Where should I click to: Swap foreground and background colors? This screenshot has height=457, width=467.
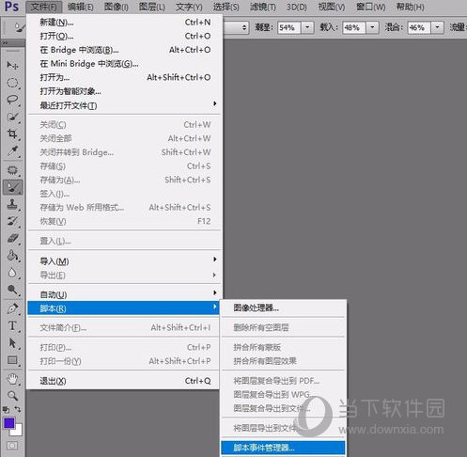click(18, 409)
